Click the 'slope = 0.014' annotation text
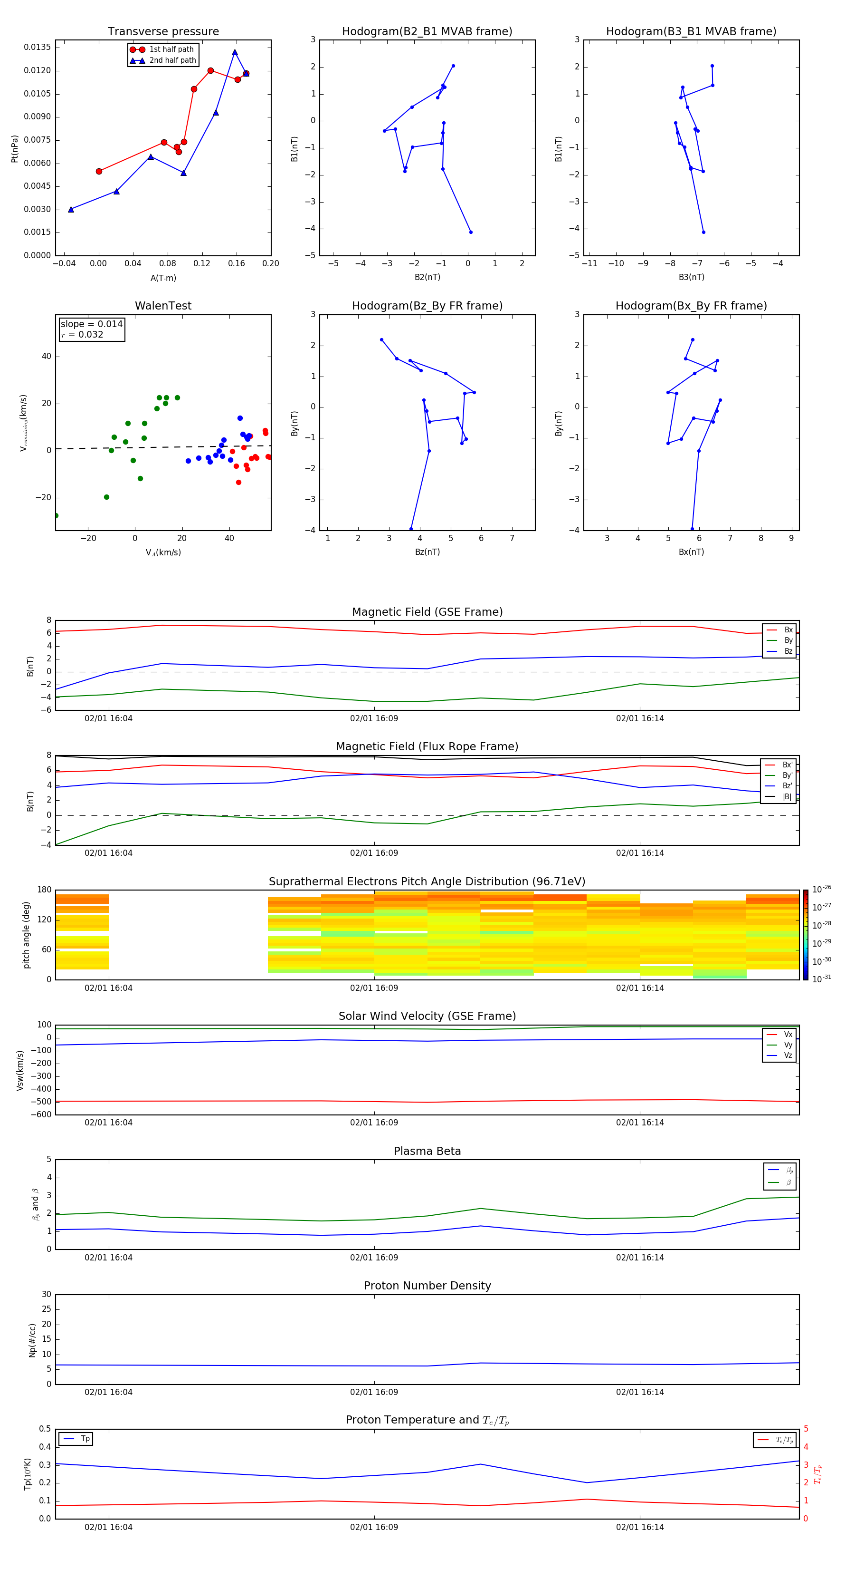 point(92,324)
